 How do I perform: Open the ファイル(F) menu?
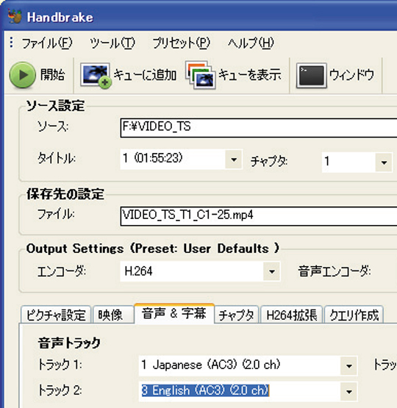47,43
